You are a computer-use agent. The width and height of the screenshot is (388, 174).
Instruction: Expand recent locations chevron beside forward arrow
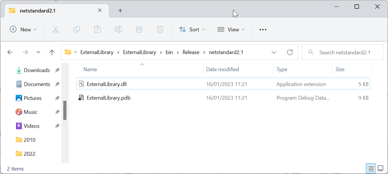point(39,52)
